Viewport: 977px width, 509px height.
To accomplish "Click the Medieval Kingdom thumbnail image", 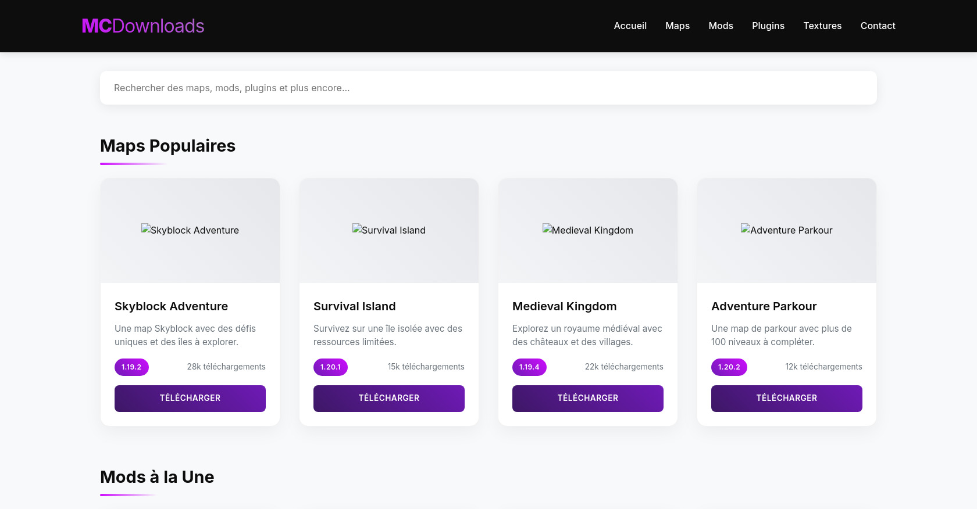I will (x=588, y=231).
